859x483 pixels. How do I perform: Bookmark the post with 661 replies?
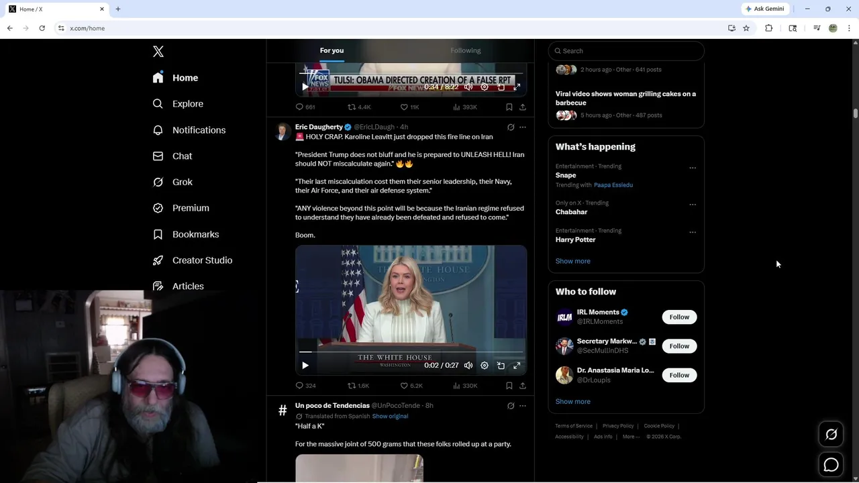(x=509, y=107)
